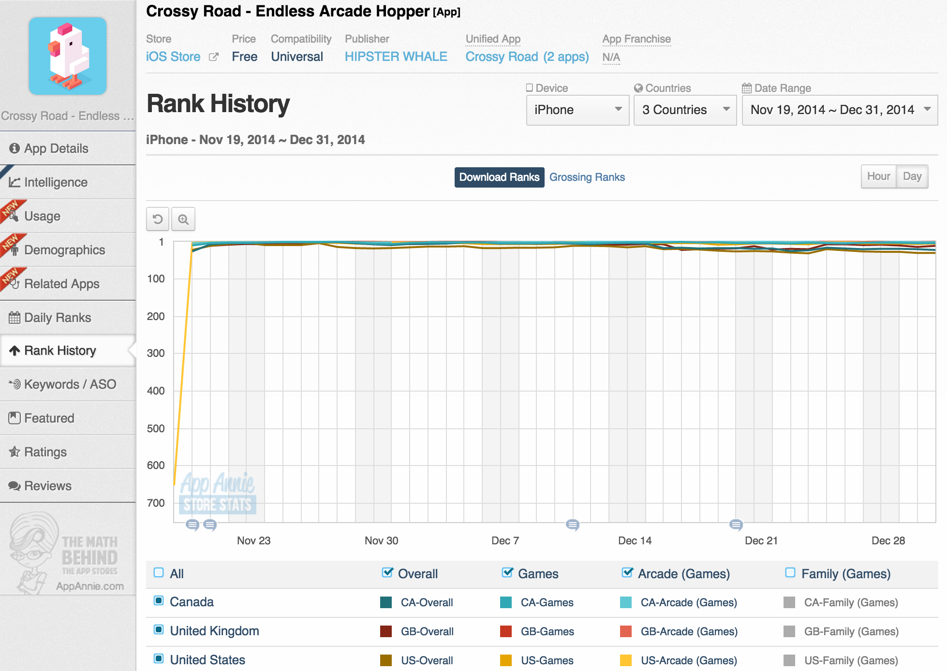Click the GB-Games red color swatch
This screenshot has height=671, width=947.
tap(506, 631)
